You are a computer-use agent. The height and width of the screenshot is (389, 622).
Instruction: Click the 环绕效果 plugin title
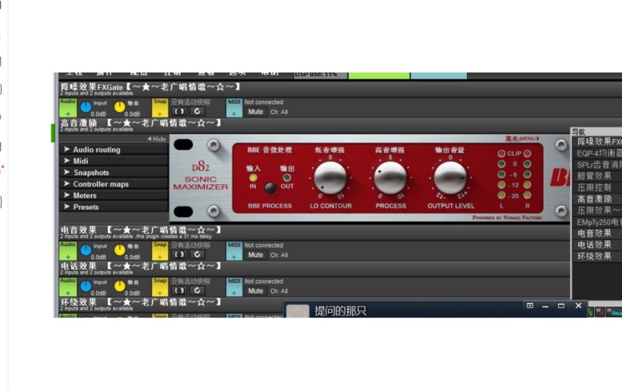[x=141, y=302]
